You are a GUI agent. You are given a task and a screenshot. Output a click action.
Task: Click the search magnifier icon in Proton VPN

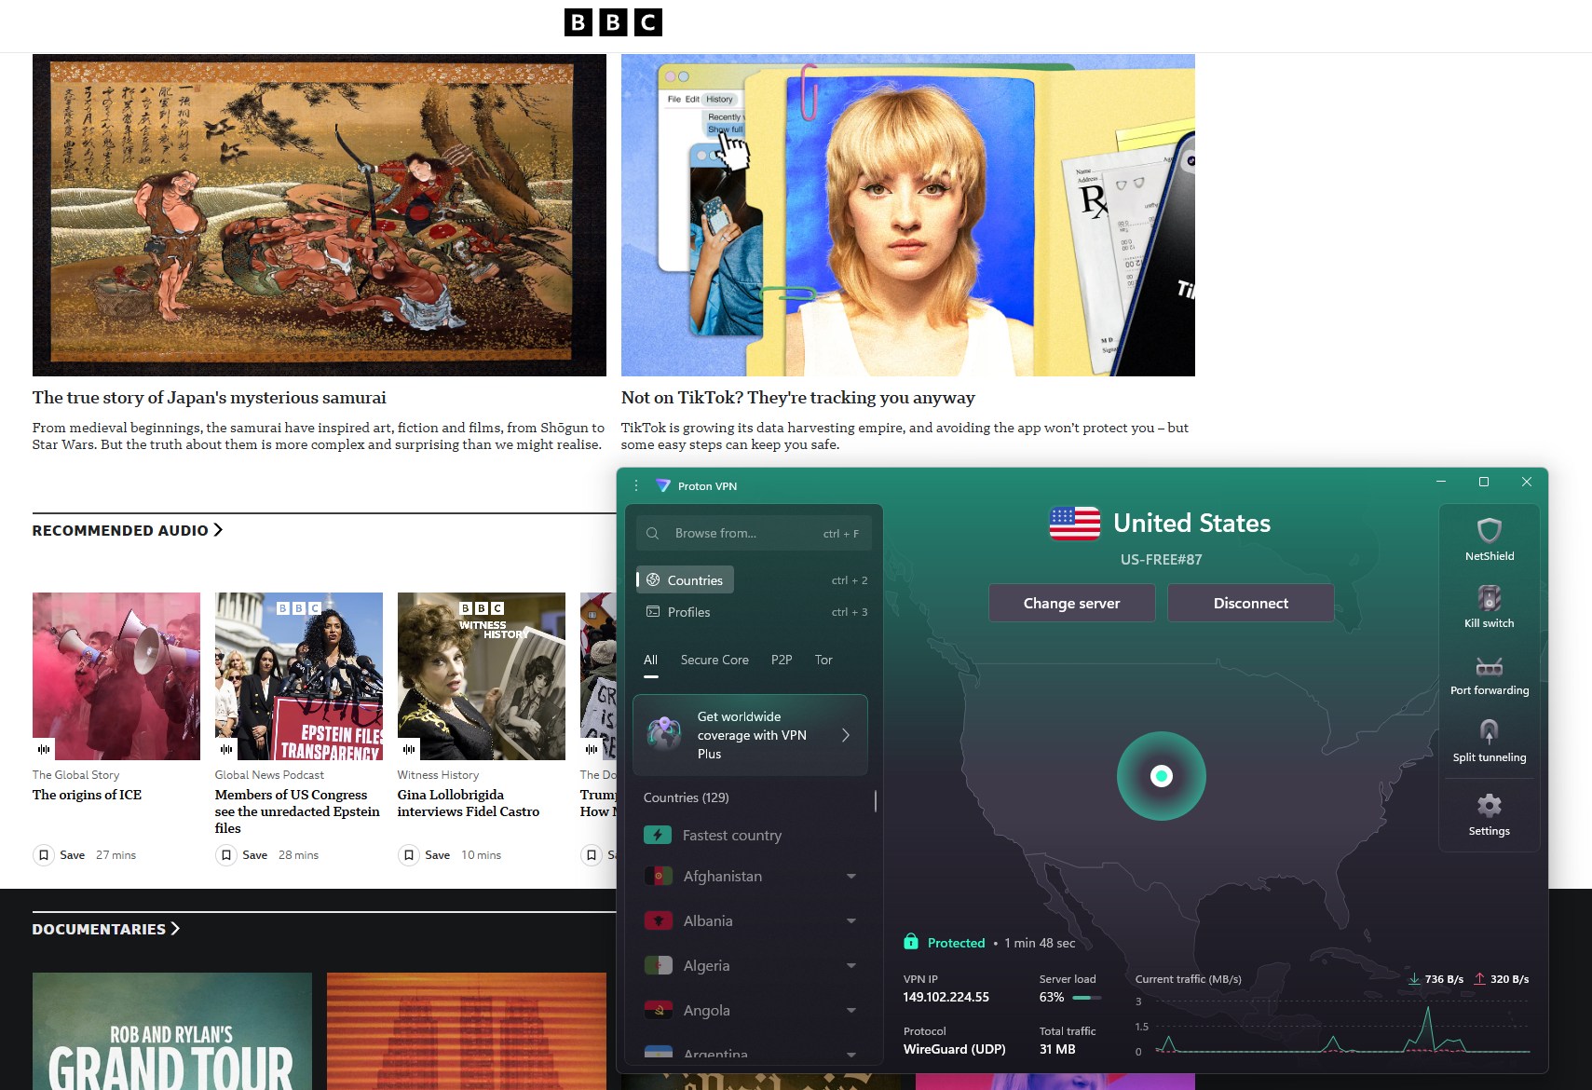(x=653, y=533)
